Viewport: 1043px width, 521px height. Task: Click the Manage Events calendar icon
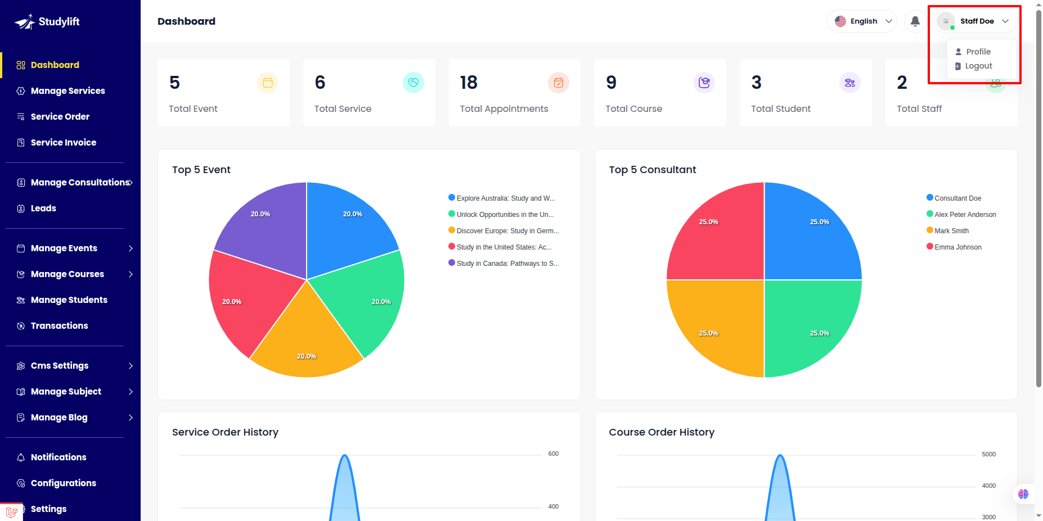21,248
